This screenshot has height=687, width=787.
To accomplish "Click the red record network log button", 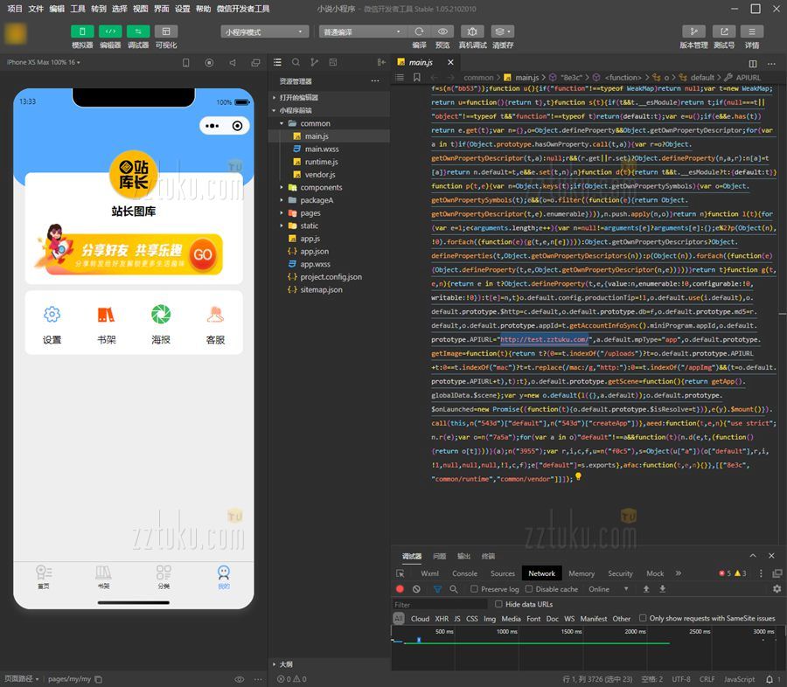I will click(x=400, y=589).
